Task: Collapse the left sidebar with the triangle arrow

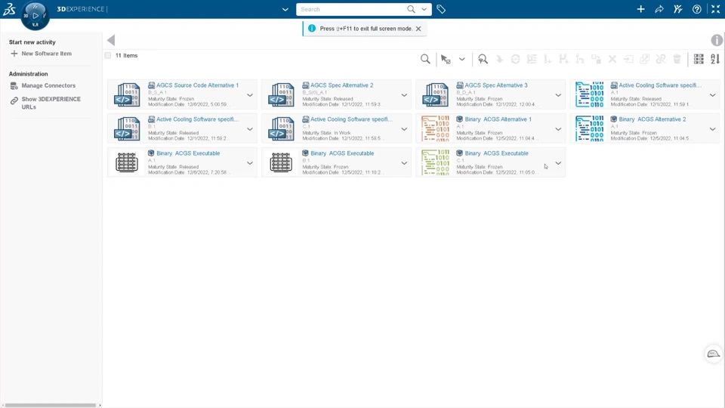Action: pyautogui.click(x=111, y=40)
